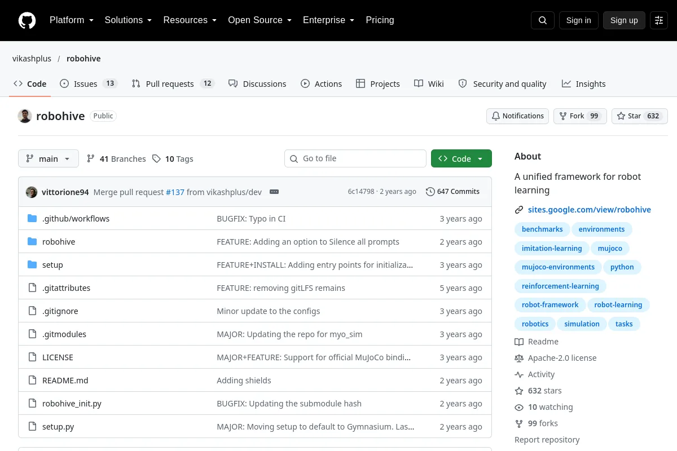Open the Security and quality tab
Screen dimensions: 677x451
(502, 84)
